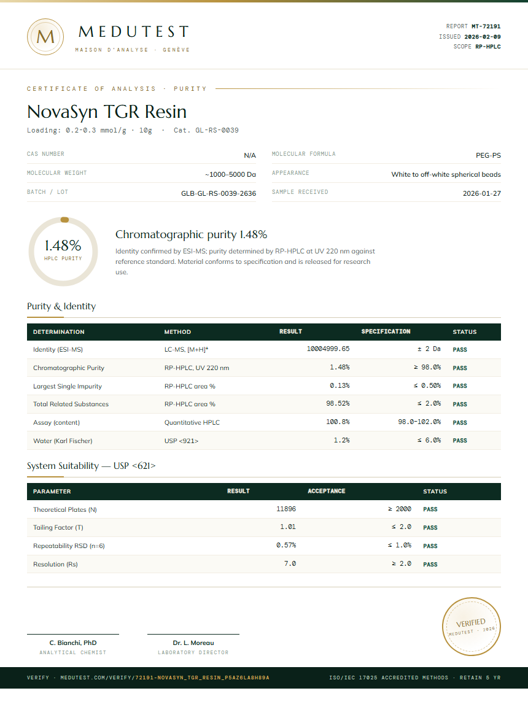528x707 pixels.
Task: Select the Tailing Factor result 1.01
Action: tap(288, 527)
